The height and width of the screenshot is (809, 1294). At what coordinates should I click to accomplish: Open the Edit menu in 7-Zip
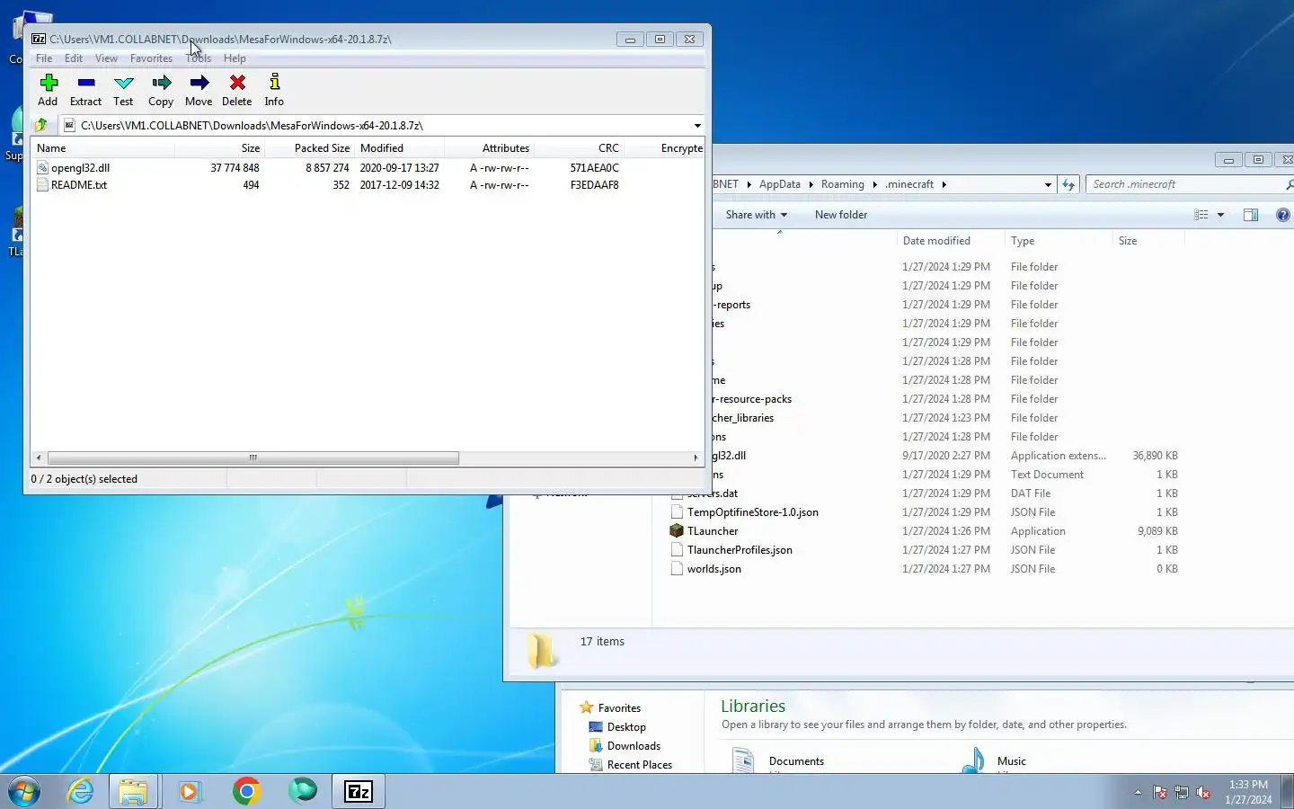click(x=74, y=58)
